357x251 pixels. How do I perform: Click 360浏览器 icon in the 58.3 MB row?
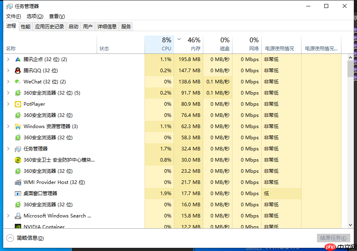tap(18, 138)
